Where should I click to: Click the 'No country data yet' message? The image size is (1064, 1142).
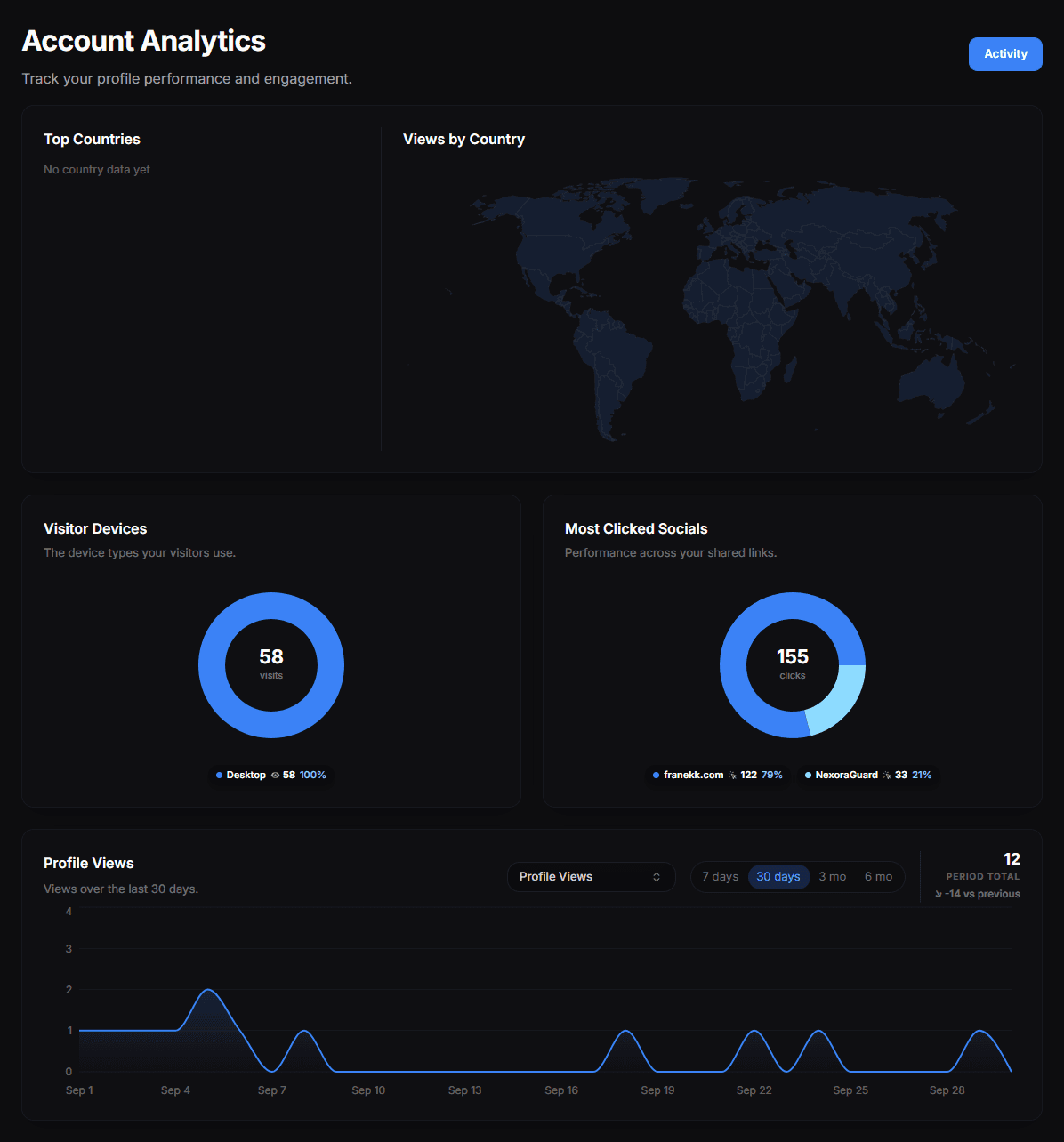tap(97, 170)
